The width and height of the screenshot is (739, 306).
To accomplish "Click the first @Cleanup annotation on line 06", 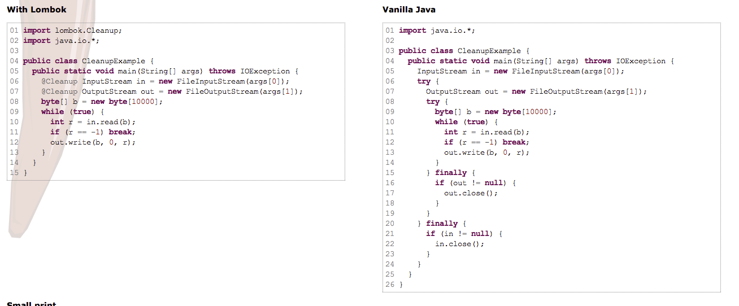I will 59,81.
